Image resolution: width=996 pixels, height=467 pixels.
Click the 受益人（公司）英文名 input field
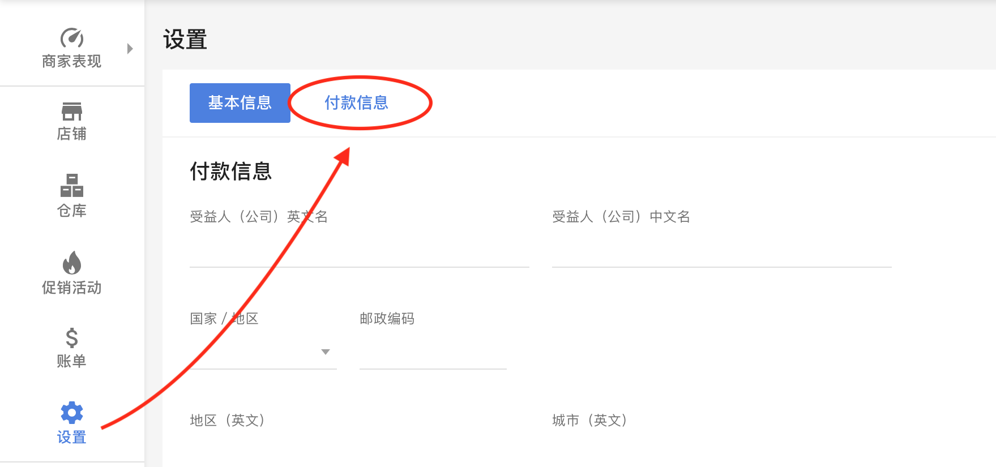359,255
